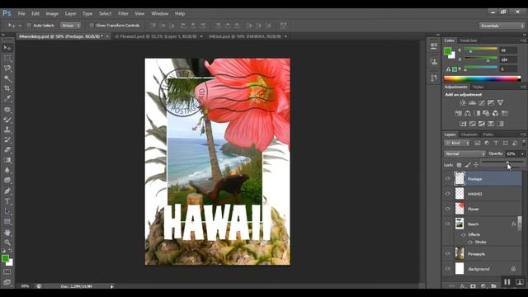528x297 pixels.
Task: Switch to the Styles tab
Action: coord(478,87)
